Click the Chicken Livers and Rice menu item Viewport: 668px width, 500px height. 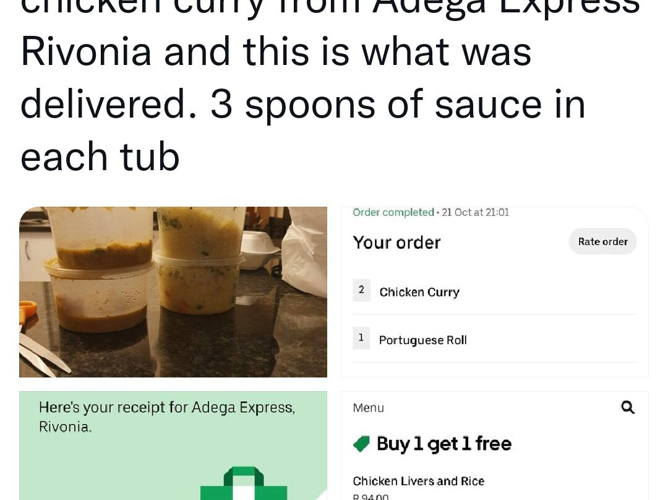[418, 481]
